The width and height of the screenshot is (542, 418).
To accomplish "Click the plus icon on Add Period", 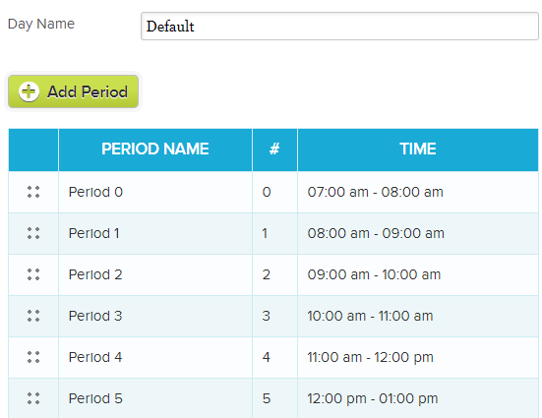I will pyautogui.click(x=29, y=92).
